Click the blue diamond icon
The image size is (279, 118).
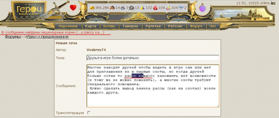181,8
